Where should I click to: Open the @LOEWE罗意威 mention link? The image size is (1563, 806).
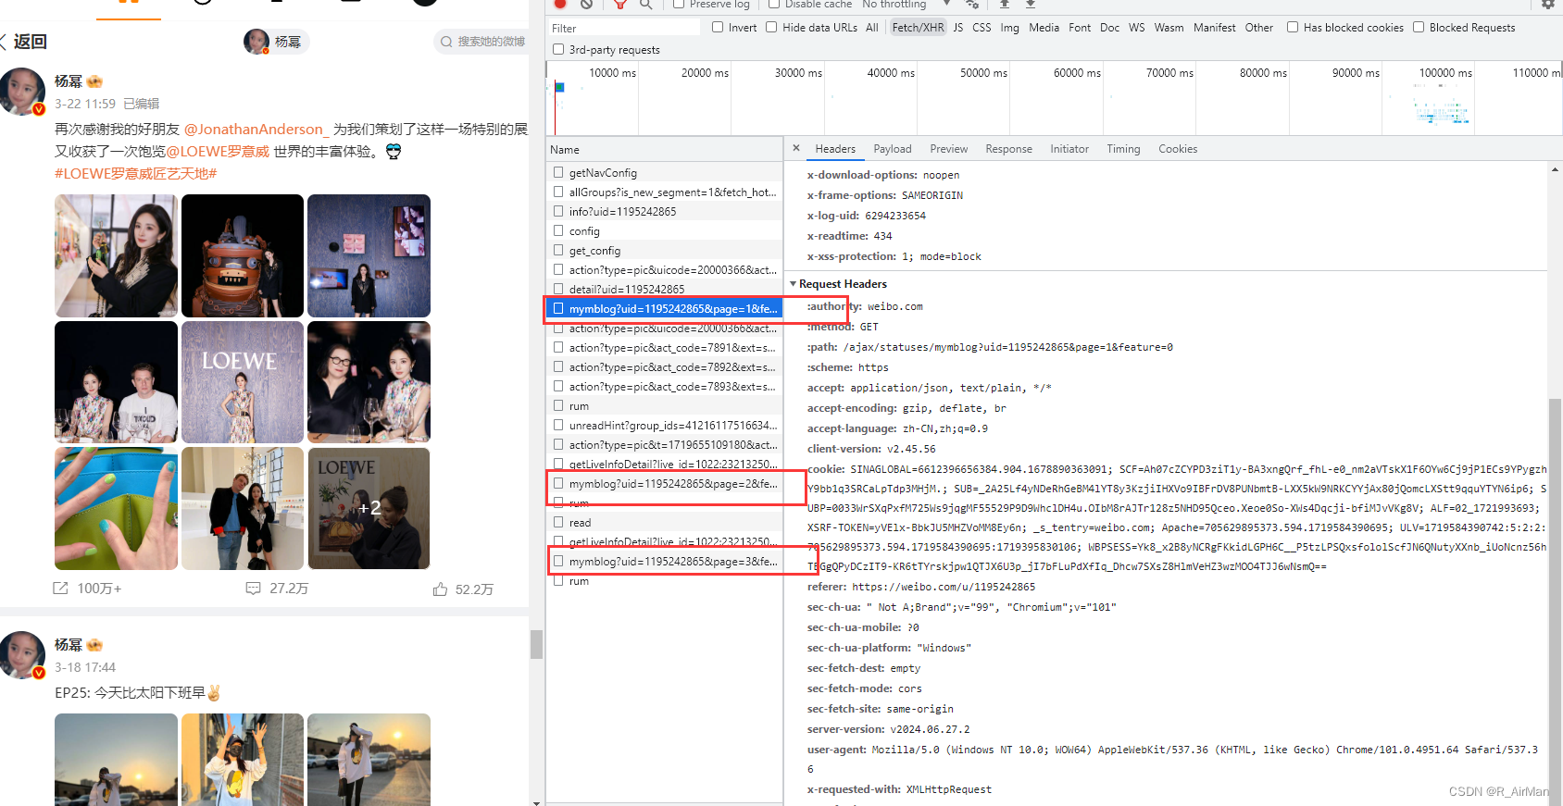[x=218, y=152]
